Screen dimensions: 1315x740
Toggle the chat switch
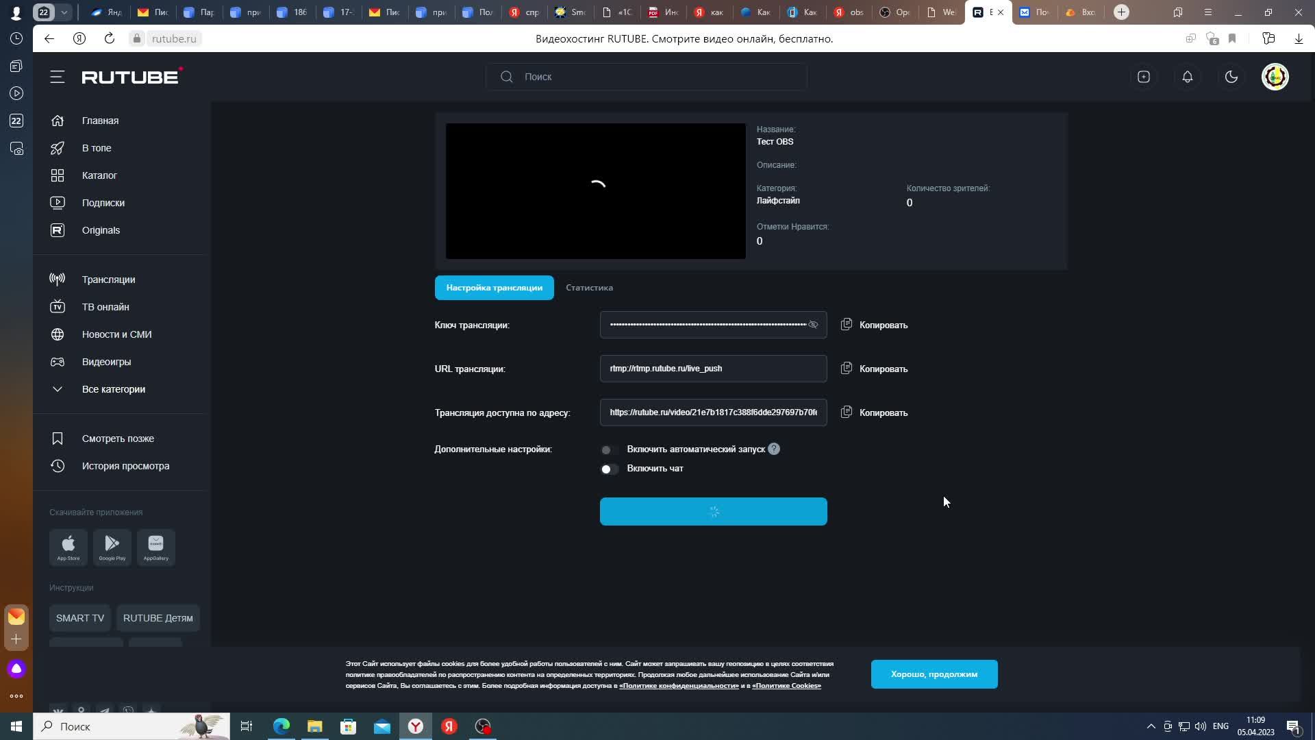[x=608, y=469]
